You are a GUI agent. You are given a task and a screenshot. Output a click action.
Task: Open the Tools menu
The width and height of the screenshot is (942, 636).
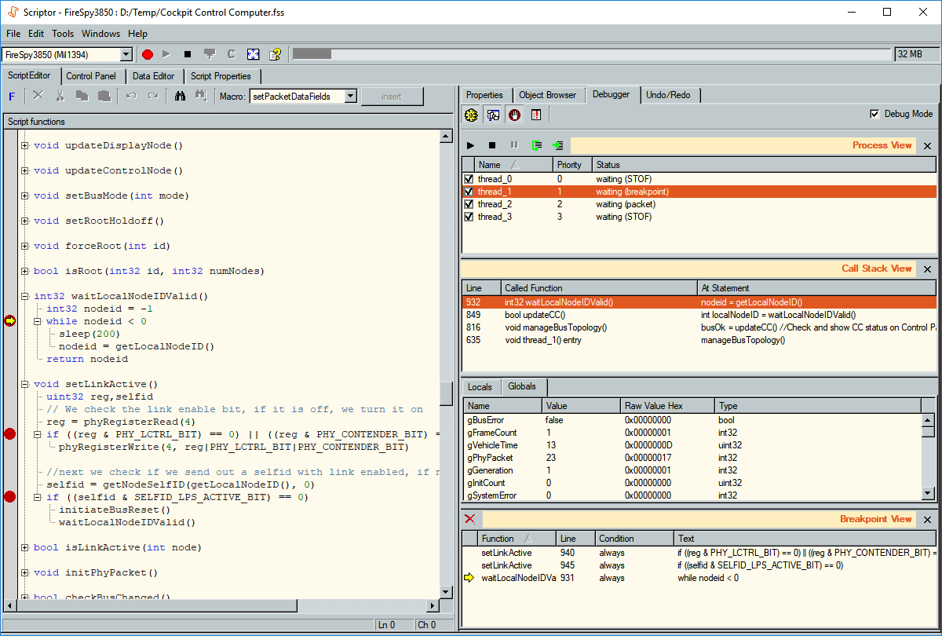coord(63,34)
